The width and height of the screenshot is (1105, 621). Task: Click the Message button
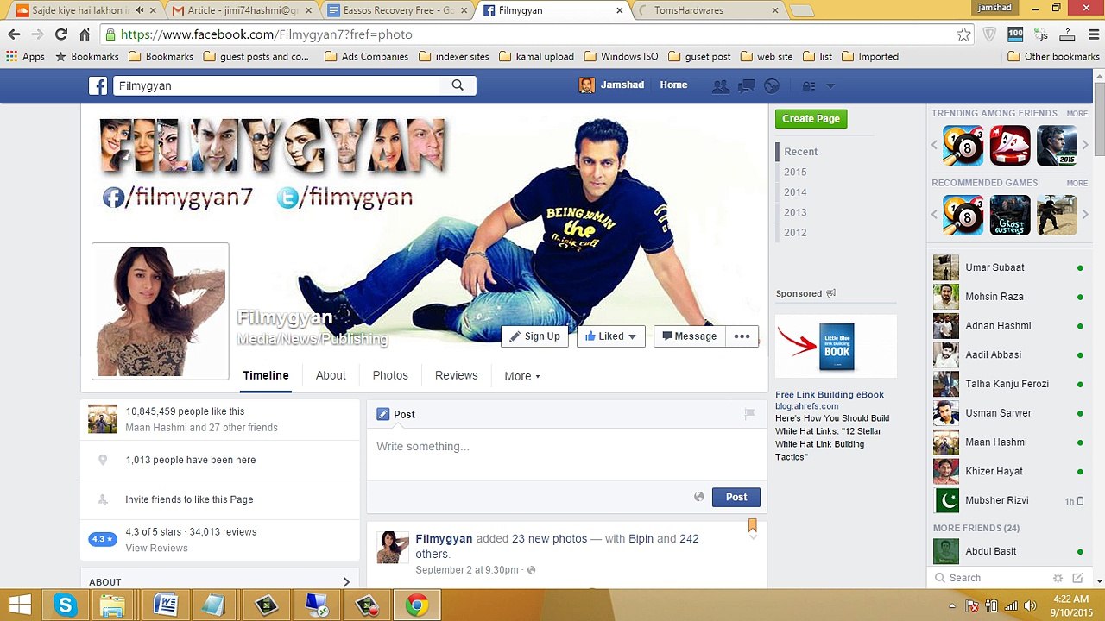point(689,336)
